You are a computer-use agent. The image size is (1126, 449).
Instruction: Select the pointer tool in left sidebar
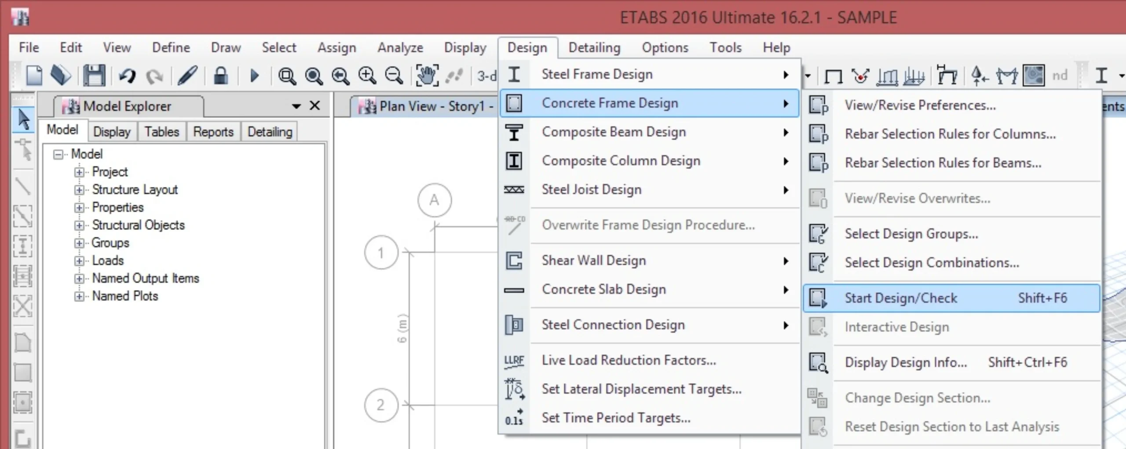[23, 119]
